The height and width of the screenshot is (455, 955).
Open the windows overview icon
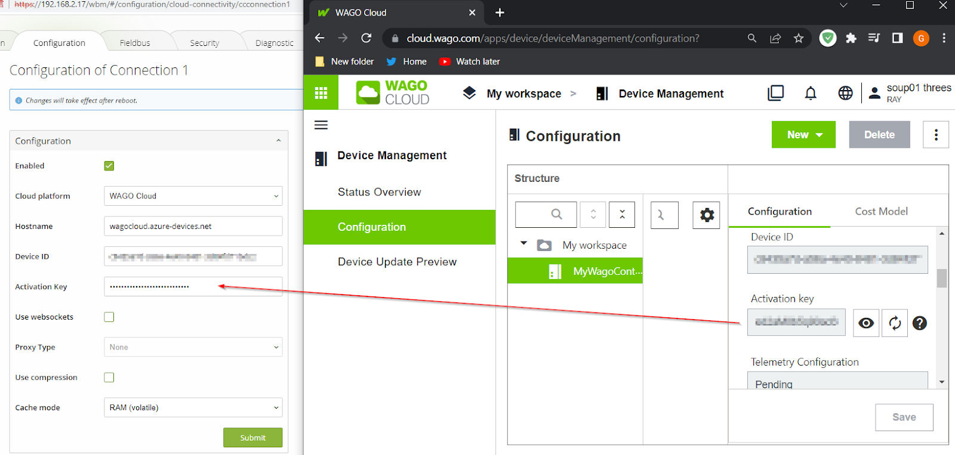775,93
